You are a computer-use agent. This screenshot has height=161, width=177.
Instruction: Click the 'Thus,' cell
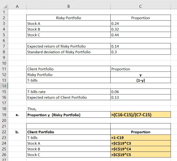click(68, 109)
